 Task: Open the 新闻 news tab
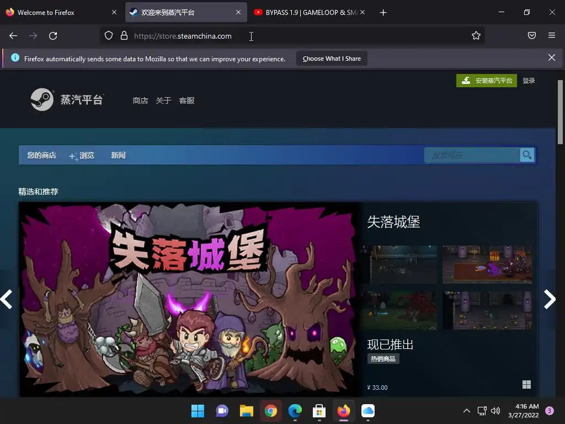[118, 155]
